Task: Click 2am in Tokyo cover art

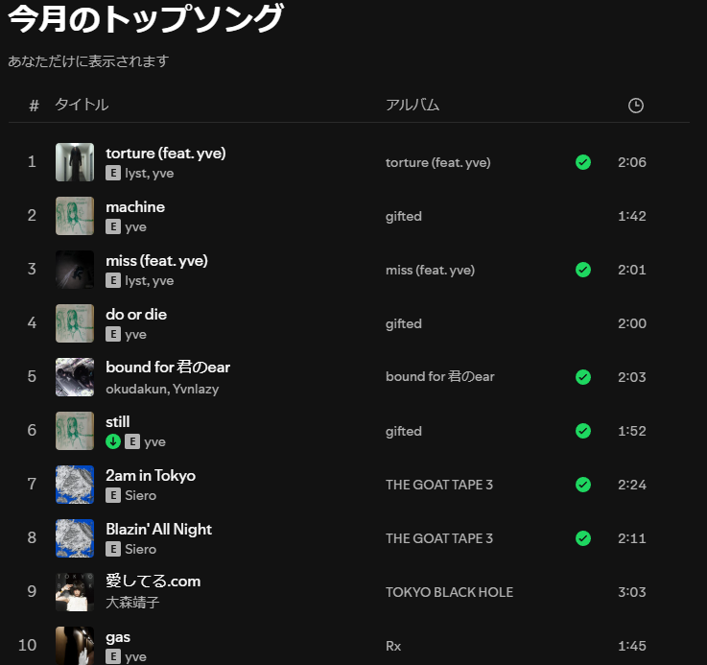Action: [x=75, y=484]
